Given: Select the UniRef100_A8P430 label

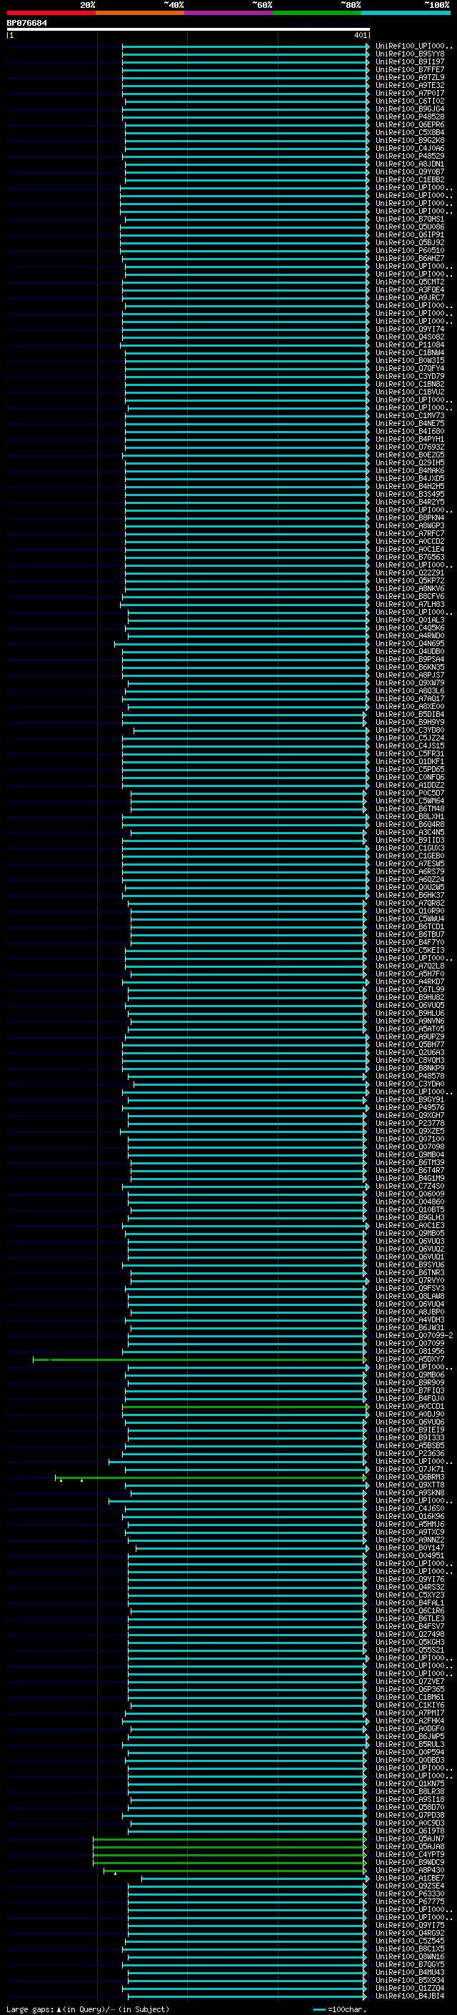Looking at the screenshot, I should (x=410, y=1871).
